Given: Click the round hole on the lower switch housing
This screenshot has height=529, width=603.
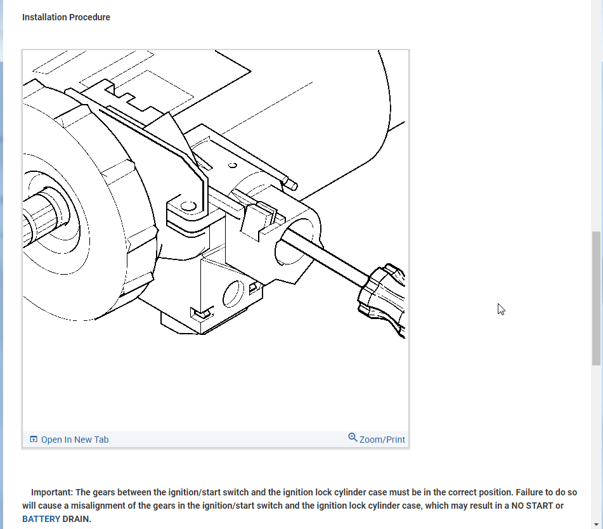Looking at the screenshot, I should click(233, 294).
